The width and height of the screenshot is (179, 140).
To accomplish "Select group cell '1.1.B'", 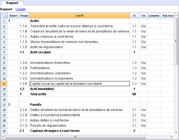I will 24,31.
